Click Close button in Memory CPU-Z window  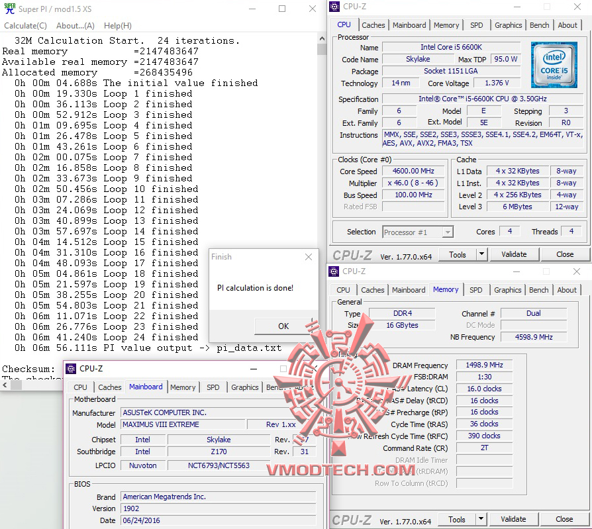click(564, 520)
